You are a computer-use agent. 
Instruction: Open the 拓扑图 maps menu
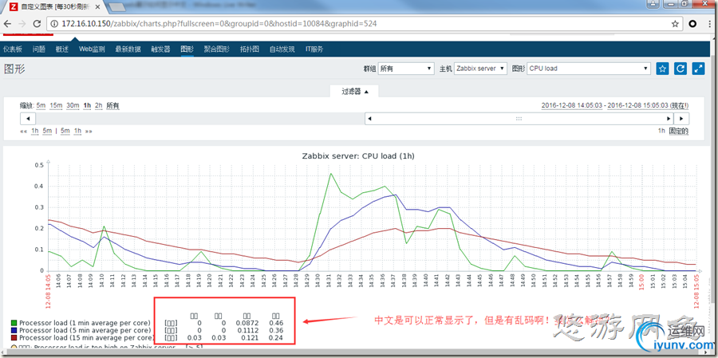click(x=250, y=49)
